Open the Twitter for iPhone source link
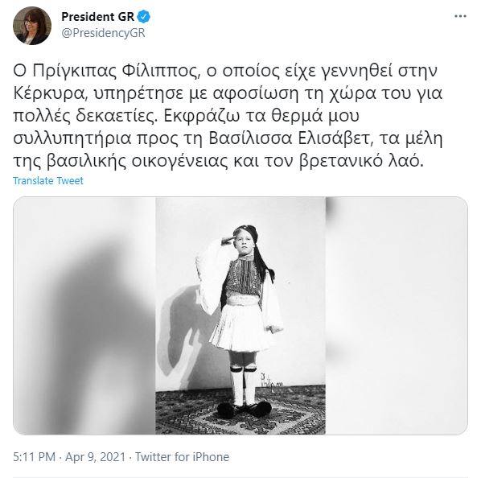The width and height of the screenshot is (481, 478). pos(183,457)
